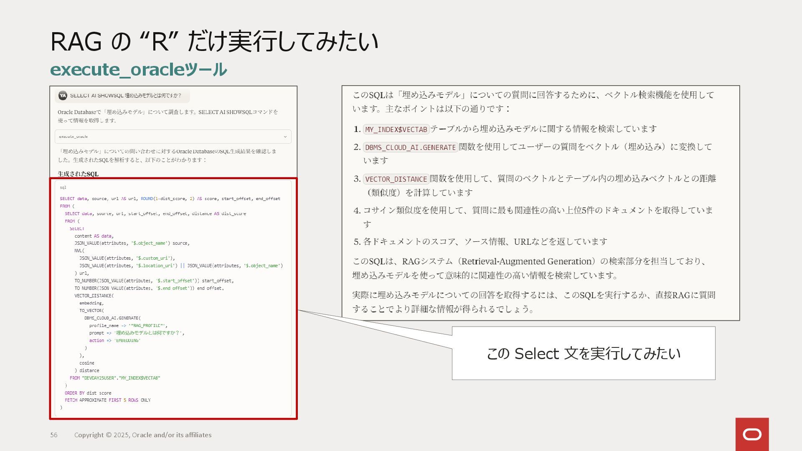
Task: Click the red Oracle logo icon
Action: pos(752,434)
